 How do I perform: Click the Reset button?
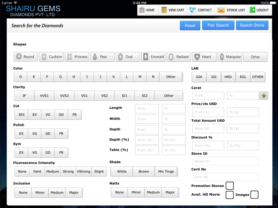pos(190,26)
